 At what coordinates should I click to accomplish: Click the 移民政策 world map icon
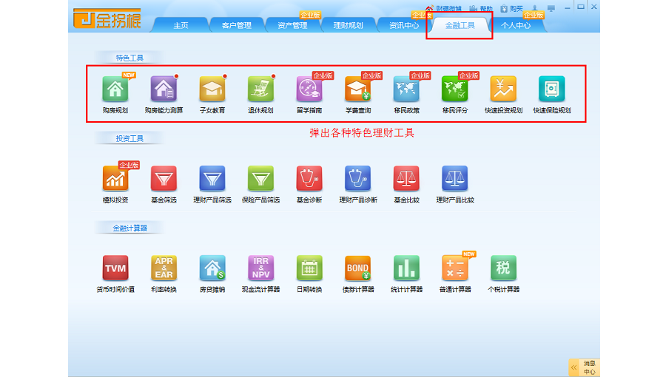tap(406, 89)
